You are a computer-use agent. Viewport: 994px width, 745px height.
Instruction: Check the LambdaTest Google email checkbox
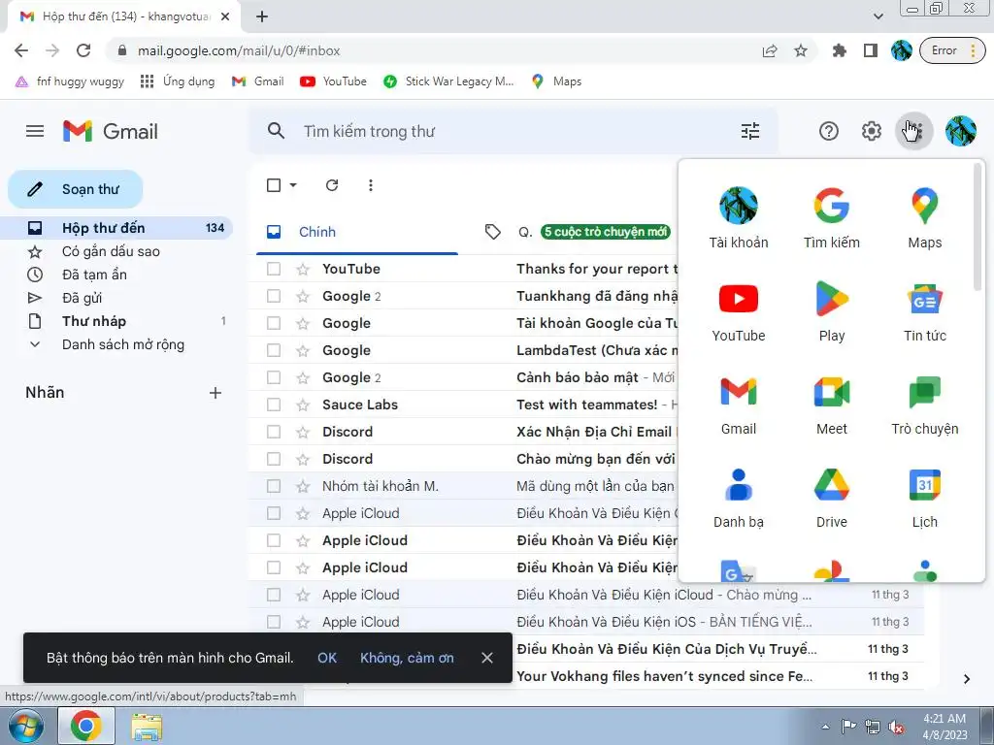[x=274, y=349]
